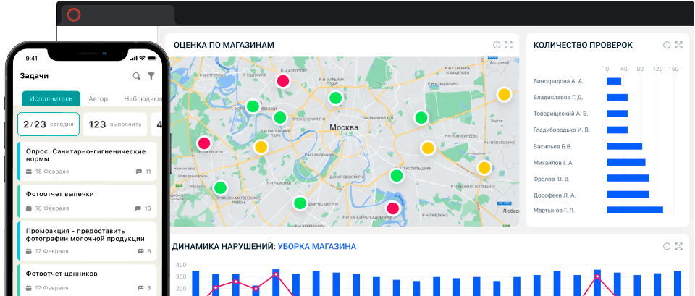Click green store marker near Марьина Роща

pos(335,98)
